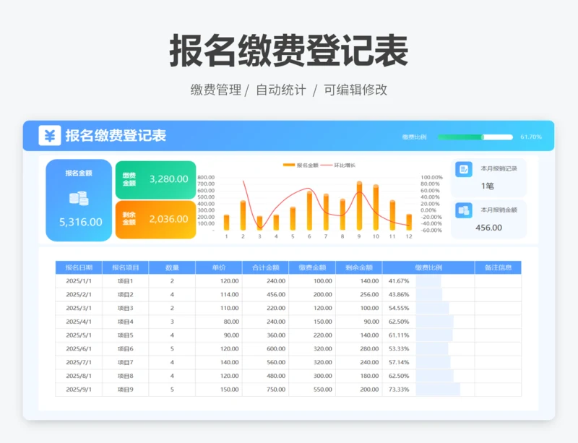Click the 报名日期 column header

coord(79,267)
